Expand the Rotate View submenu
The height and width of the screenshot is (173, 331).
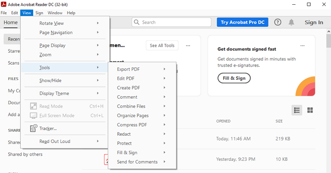click(65, 23)
